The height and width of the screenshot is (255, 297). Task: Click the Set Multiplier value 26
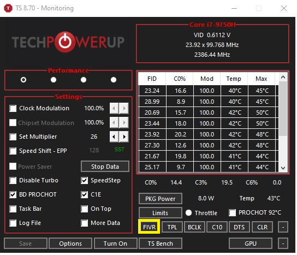[x=94, y=137]
